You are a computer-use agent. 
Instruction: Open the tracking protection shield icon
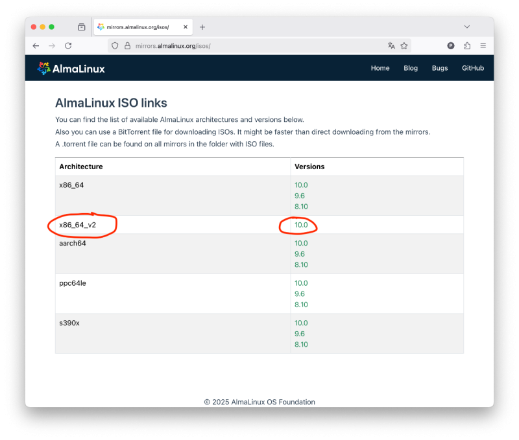pos(115,46)
